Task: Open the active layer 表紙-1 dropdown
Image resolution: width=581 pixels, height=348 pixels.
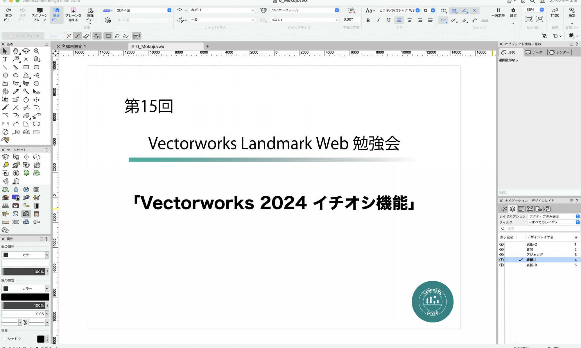Action: [222, 10]
